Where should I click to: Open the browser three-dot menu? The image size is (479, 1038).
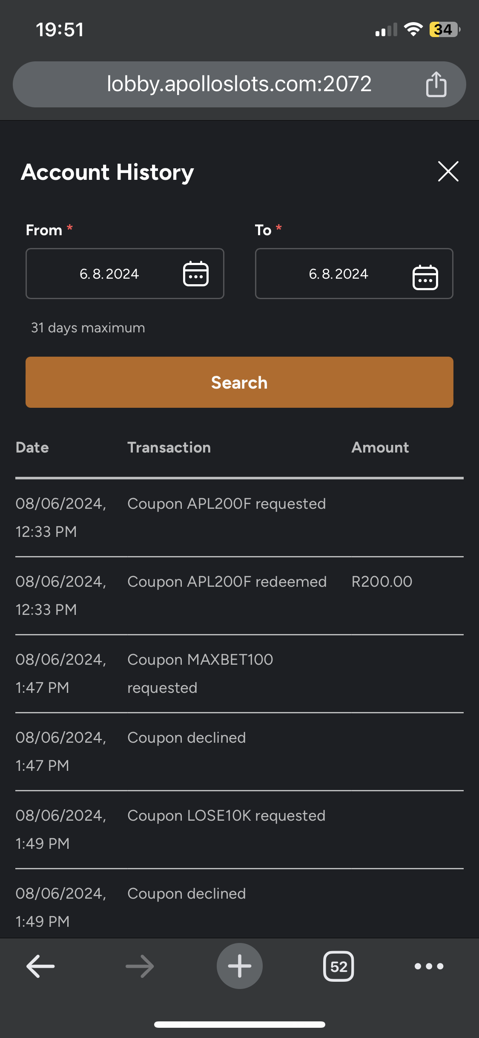click(429, 966)
